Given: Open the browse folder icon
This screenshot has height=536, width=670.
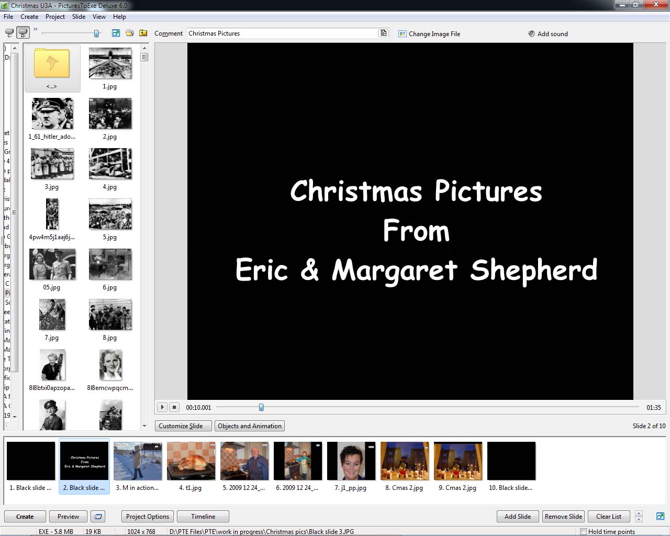Looking at the screenshot, I should click(x=129, y=33).
